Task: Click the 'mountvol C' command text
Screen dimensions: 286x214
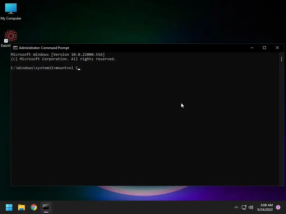Action: click(67, 68)
